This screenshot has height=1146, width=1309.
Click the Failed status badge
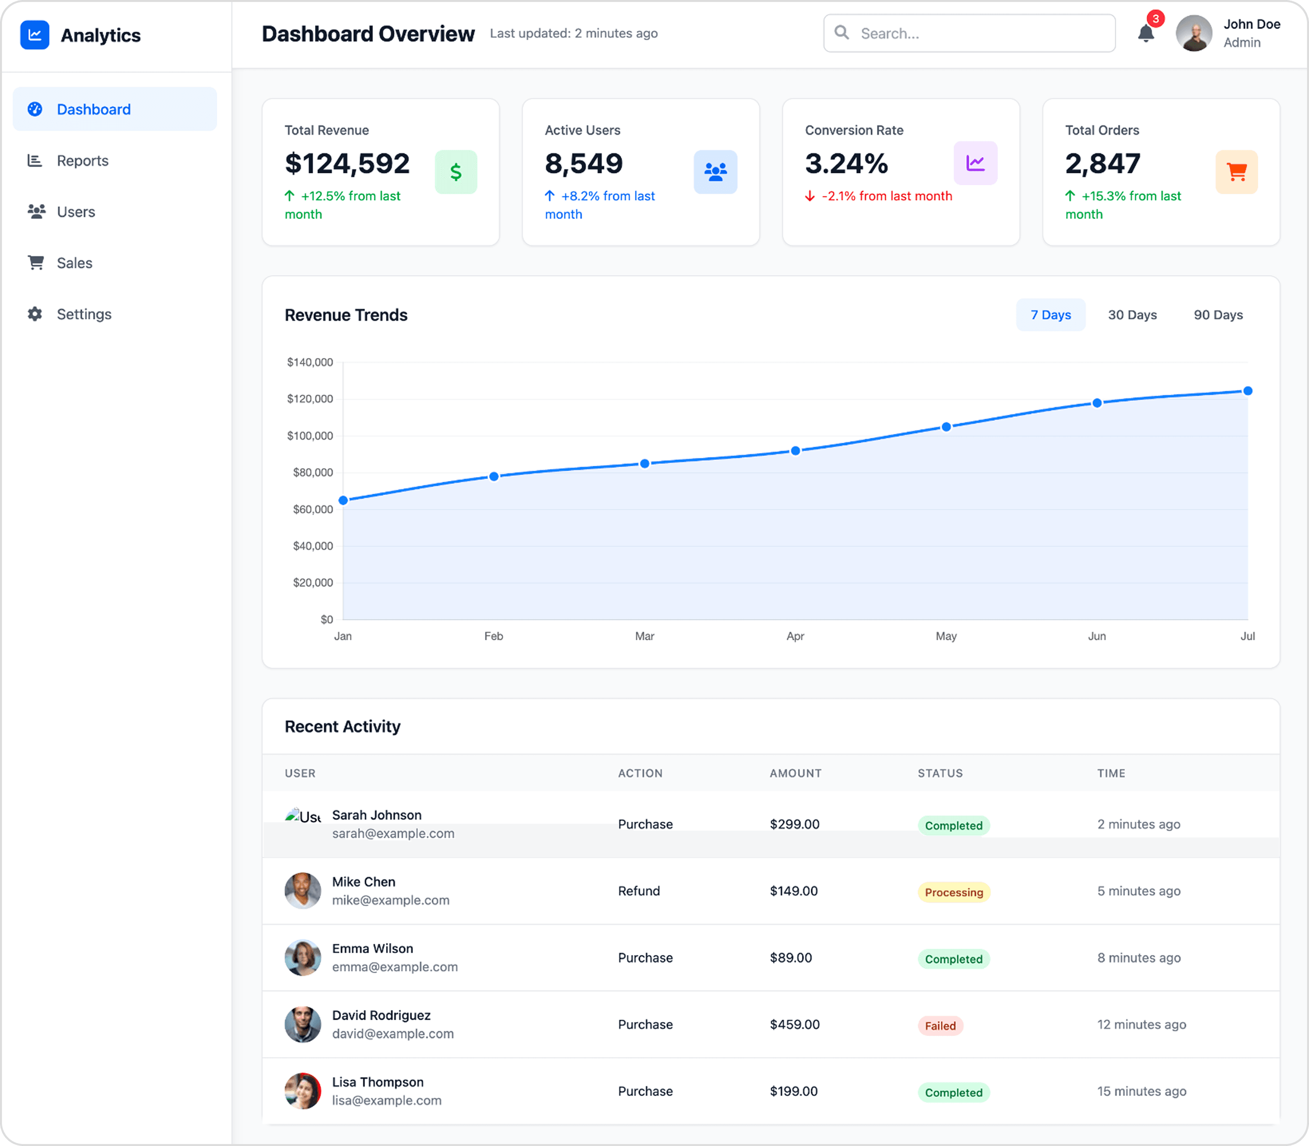pyautogui.click(x=940, y=1026)
